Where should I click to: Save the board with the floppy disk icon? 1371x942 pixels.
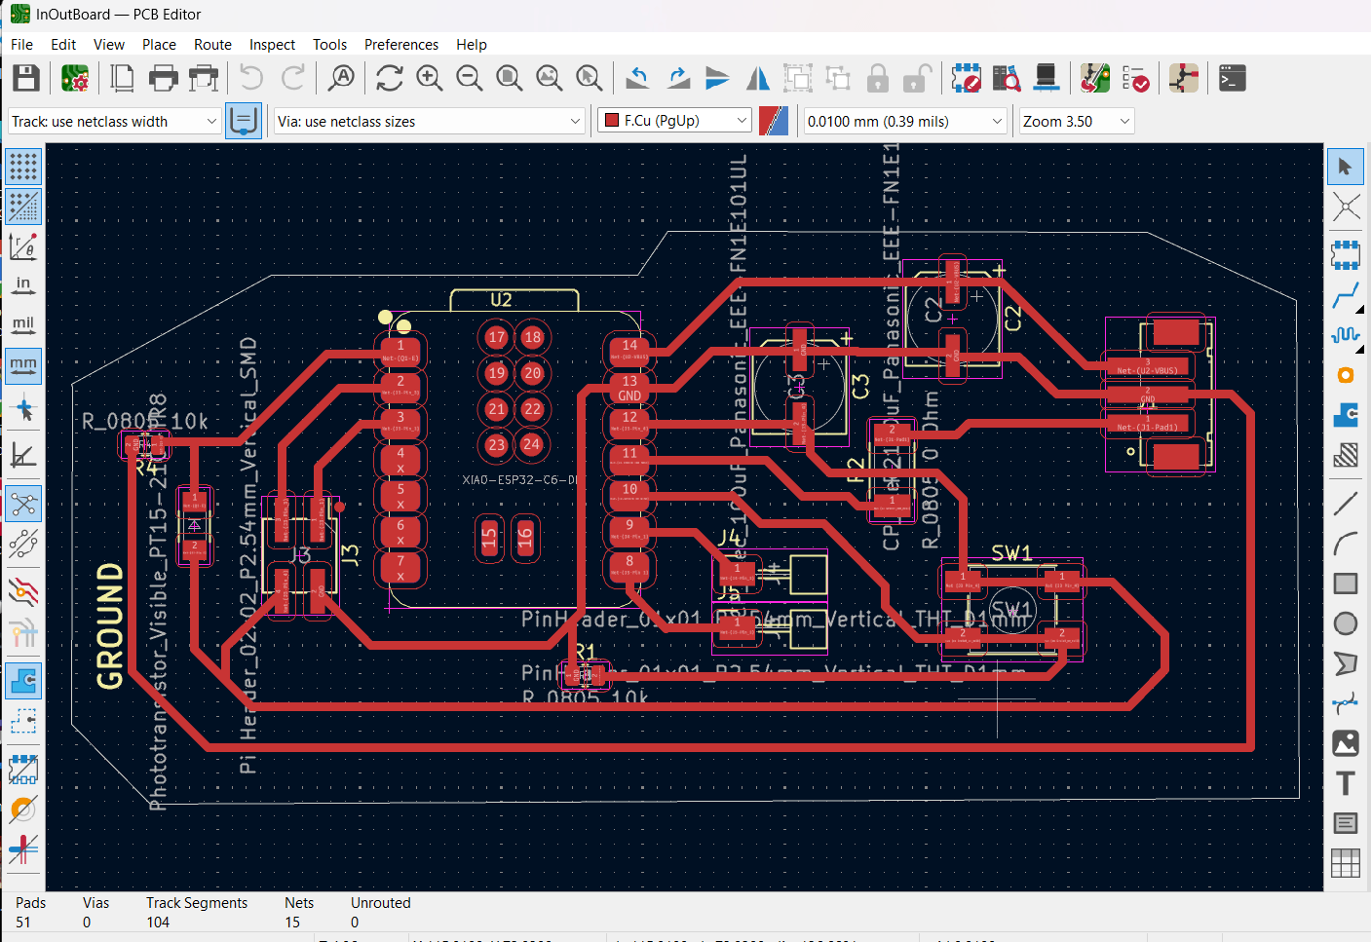coord(26,79)
